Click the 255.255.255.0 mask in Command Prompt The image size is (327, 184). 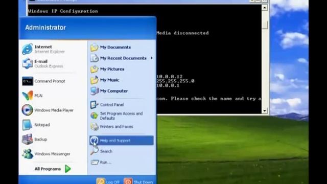(175, 81)
